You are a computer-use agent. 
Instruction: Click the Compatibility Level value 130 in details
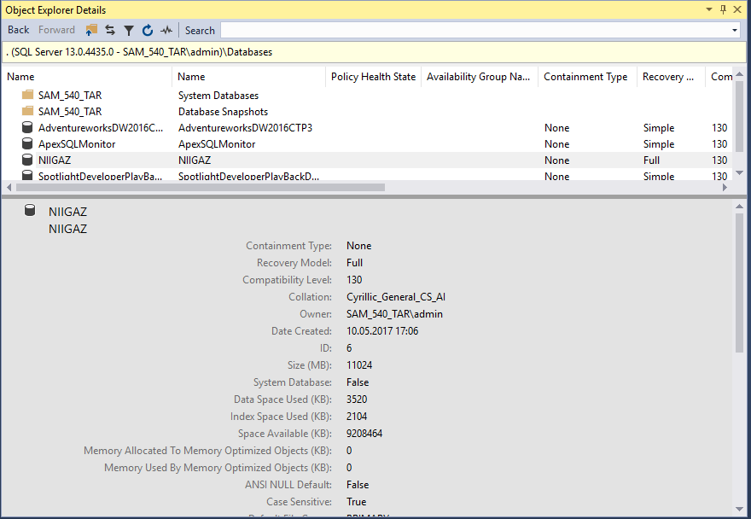354,280
